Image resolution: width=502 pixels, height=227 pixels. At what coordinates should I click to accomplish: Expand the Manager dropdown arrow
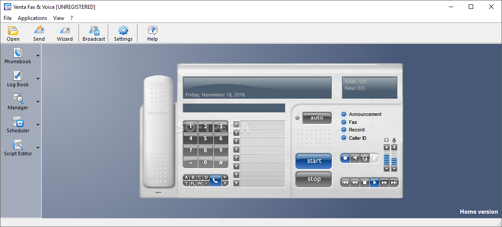[x=38, y=101]
